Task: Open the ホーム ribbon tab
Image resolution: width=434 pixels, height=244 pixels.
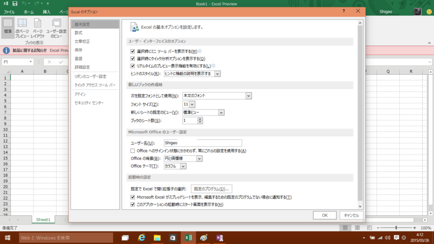Action: [x=29, y=12]
